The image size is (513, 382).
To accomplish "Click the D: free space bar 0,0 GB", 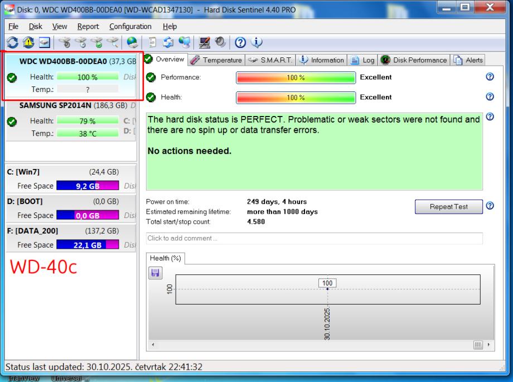I will coord(88,215).
